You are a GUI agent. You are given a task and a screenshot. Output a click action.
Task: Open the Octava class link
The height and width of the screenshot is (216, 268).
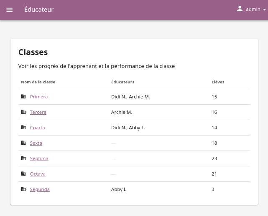pos(38,174)
